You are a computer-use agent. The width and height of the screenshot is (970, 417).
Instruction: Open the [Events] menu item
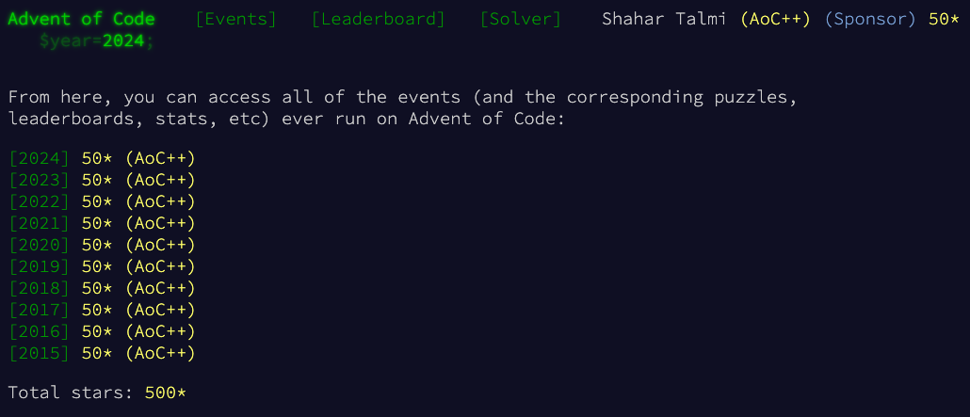pyautogui.click(x=236, y=19)
